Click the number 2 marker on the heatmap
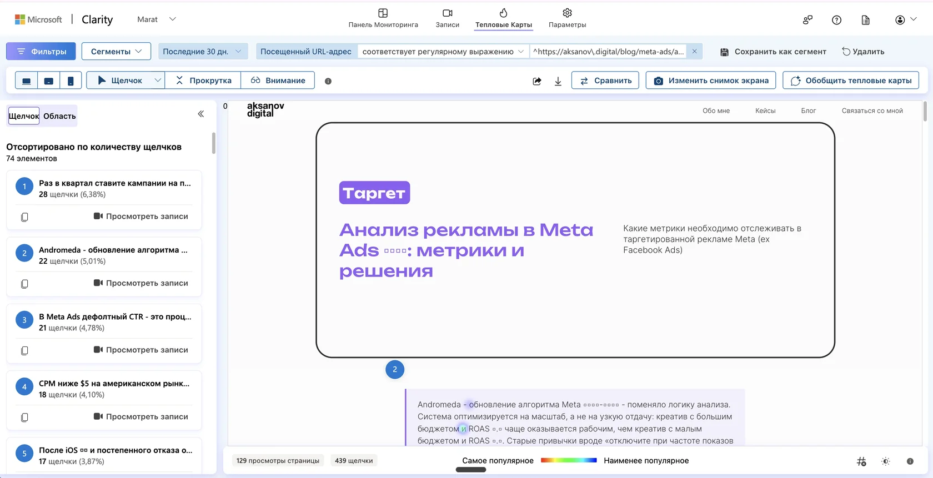The image size is (933, 478). click(395, 369)
